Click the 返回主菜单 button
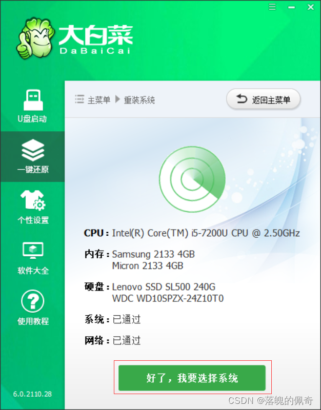The width and height of the screenshot is (321, 410). pyautogui.click(x=263, y=99)
